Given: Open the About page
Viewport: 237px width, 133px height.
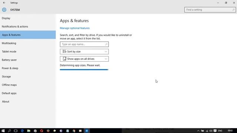Looking at the screenshot, I should coord(28,102).
